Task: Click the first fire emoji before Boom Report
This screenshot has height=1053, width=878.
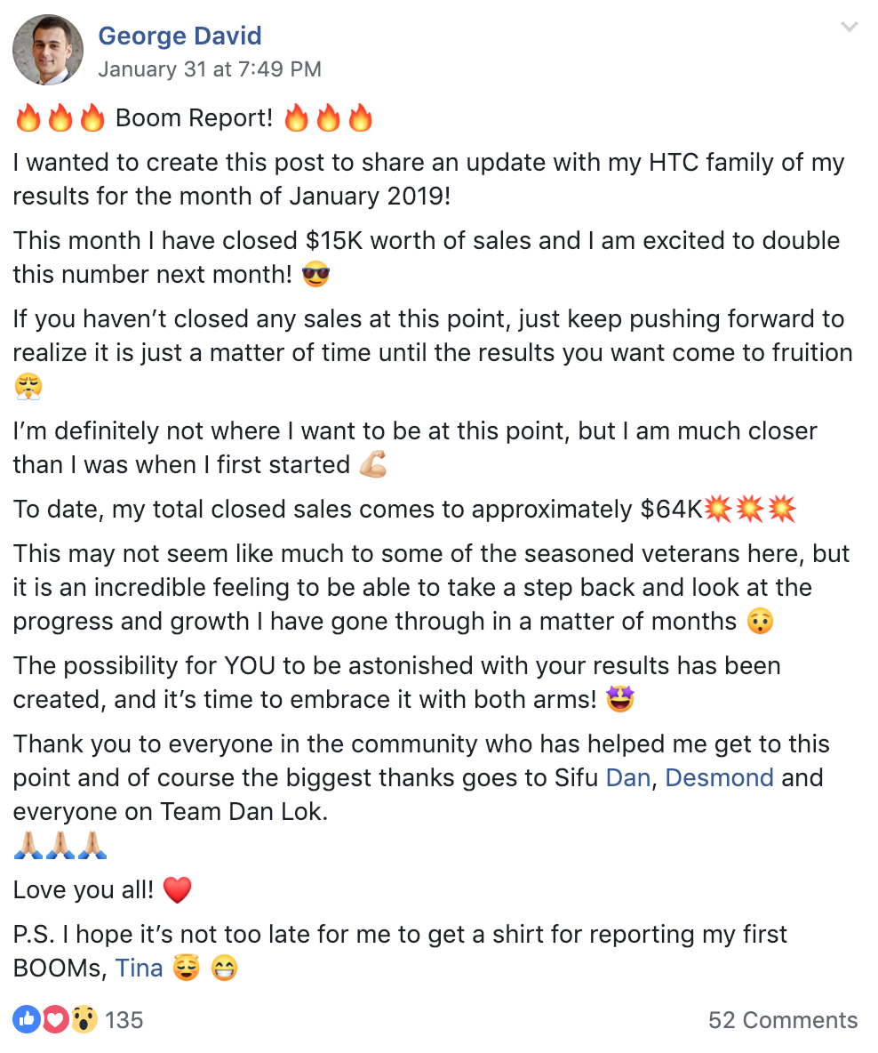Action: click(x=28, y=117)
